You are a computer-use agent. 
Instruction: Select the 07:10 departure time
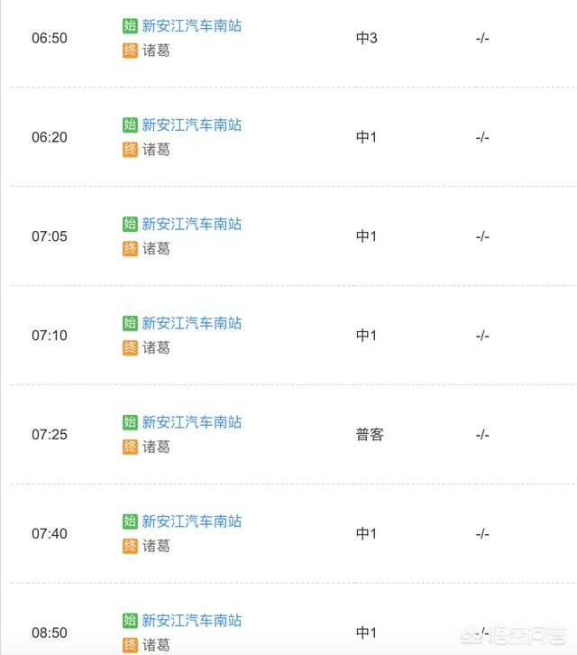pos(50,336)
